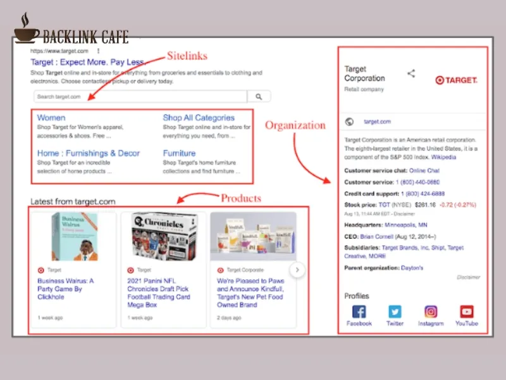506x380 pixels.
Task: Click the globe icon beside target.com
Action: pyautogui.click(x=349, y=121)
